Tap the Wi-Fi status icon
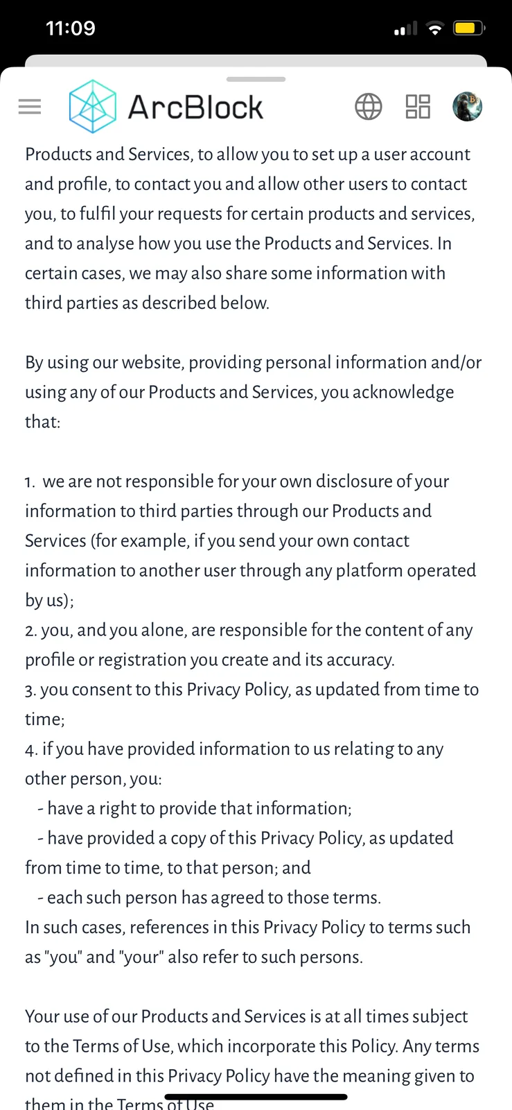The image size is (512, 1110). click(435, 28)
